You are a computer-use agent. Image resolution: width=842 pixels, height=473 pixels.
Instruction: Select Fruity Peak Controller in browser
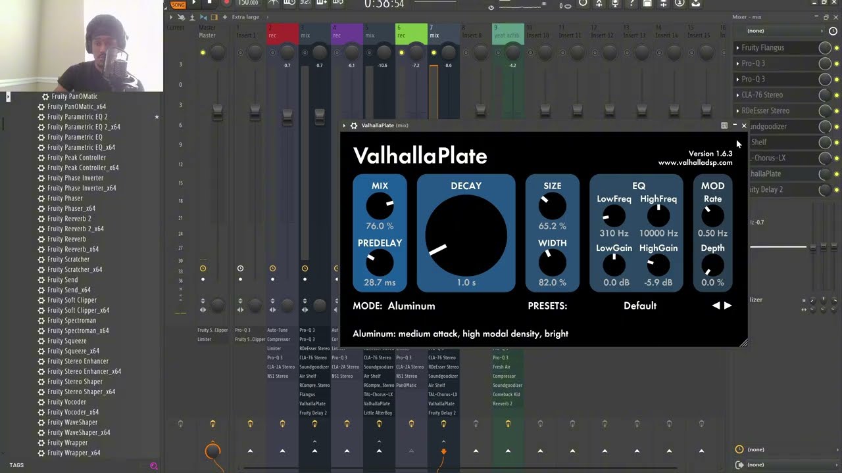click(x=76, y=158)
